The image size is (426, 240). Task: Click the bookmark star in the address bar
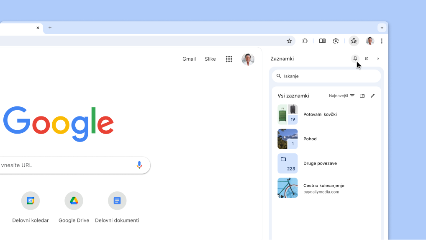tap(289, 41)
